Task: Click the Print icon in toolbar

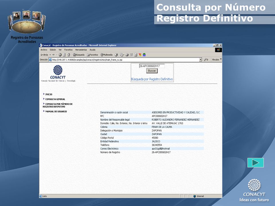Action: pyautogui.click(x=127, y=55)
